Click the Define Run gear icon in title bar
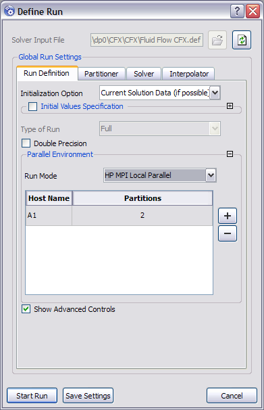 click(9, 12)
